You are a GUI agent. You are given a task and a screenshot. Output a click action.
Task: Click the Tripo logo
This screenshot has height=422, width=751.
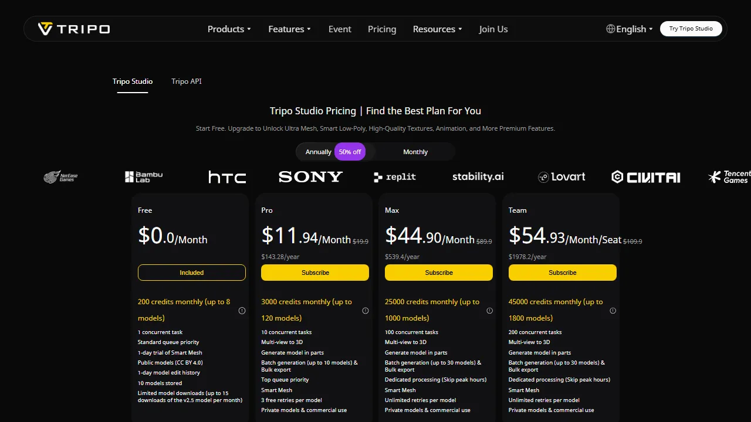click(x=74, y=29)
